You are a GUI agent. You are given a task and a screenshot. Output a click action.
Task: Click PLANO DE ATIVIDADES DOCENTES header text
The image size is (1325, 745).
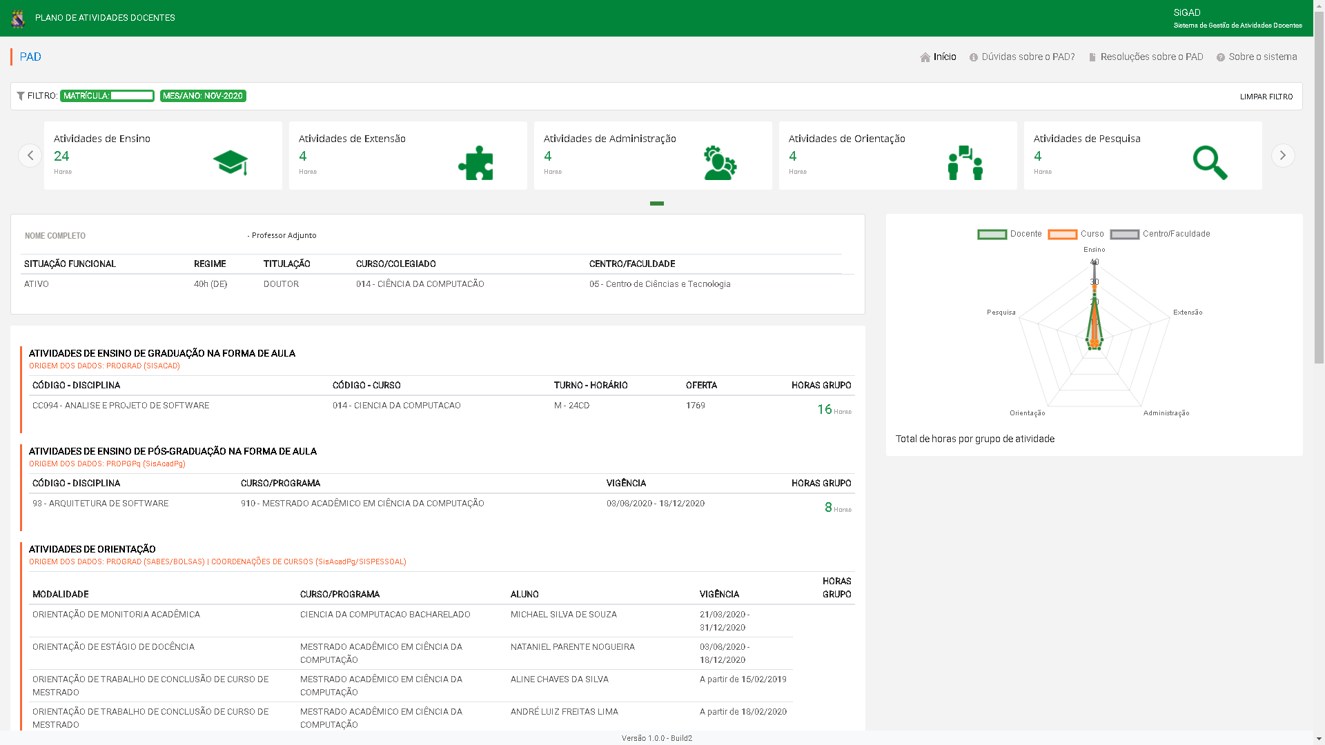coord(105,18)
